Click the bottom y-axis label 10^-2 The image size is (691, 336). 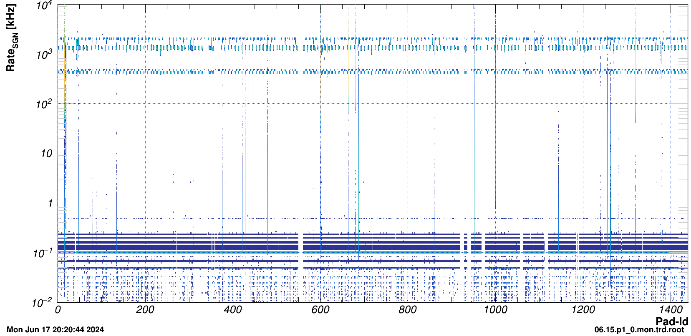[43, 303]
